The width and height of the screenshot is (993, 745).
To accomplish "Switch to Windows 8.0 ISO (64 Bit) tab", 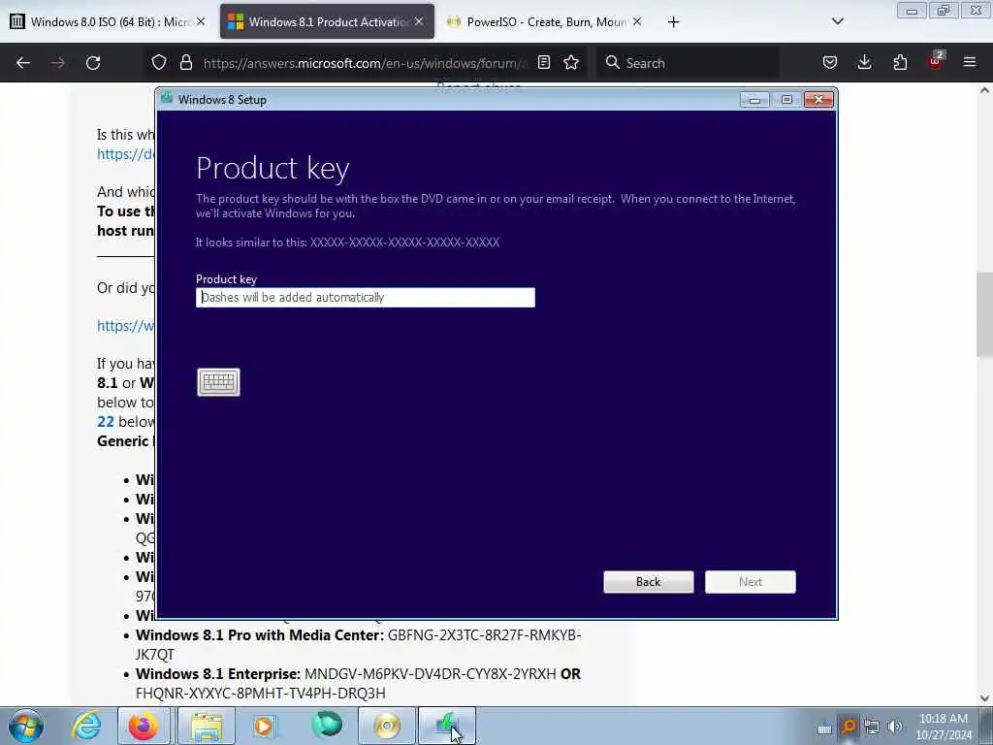I will (x=108, y=21).
